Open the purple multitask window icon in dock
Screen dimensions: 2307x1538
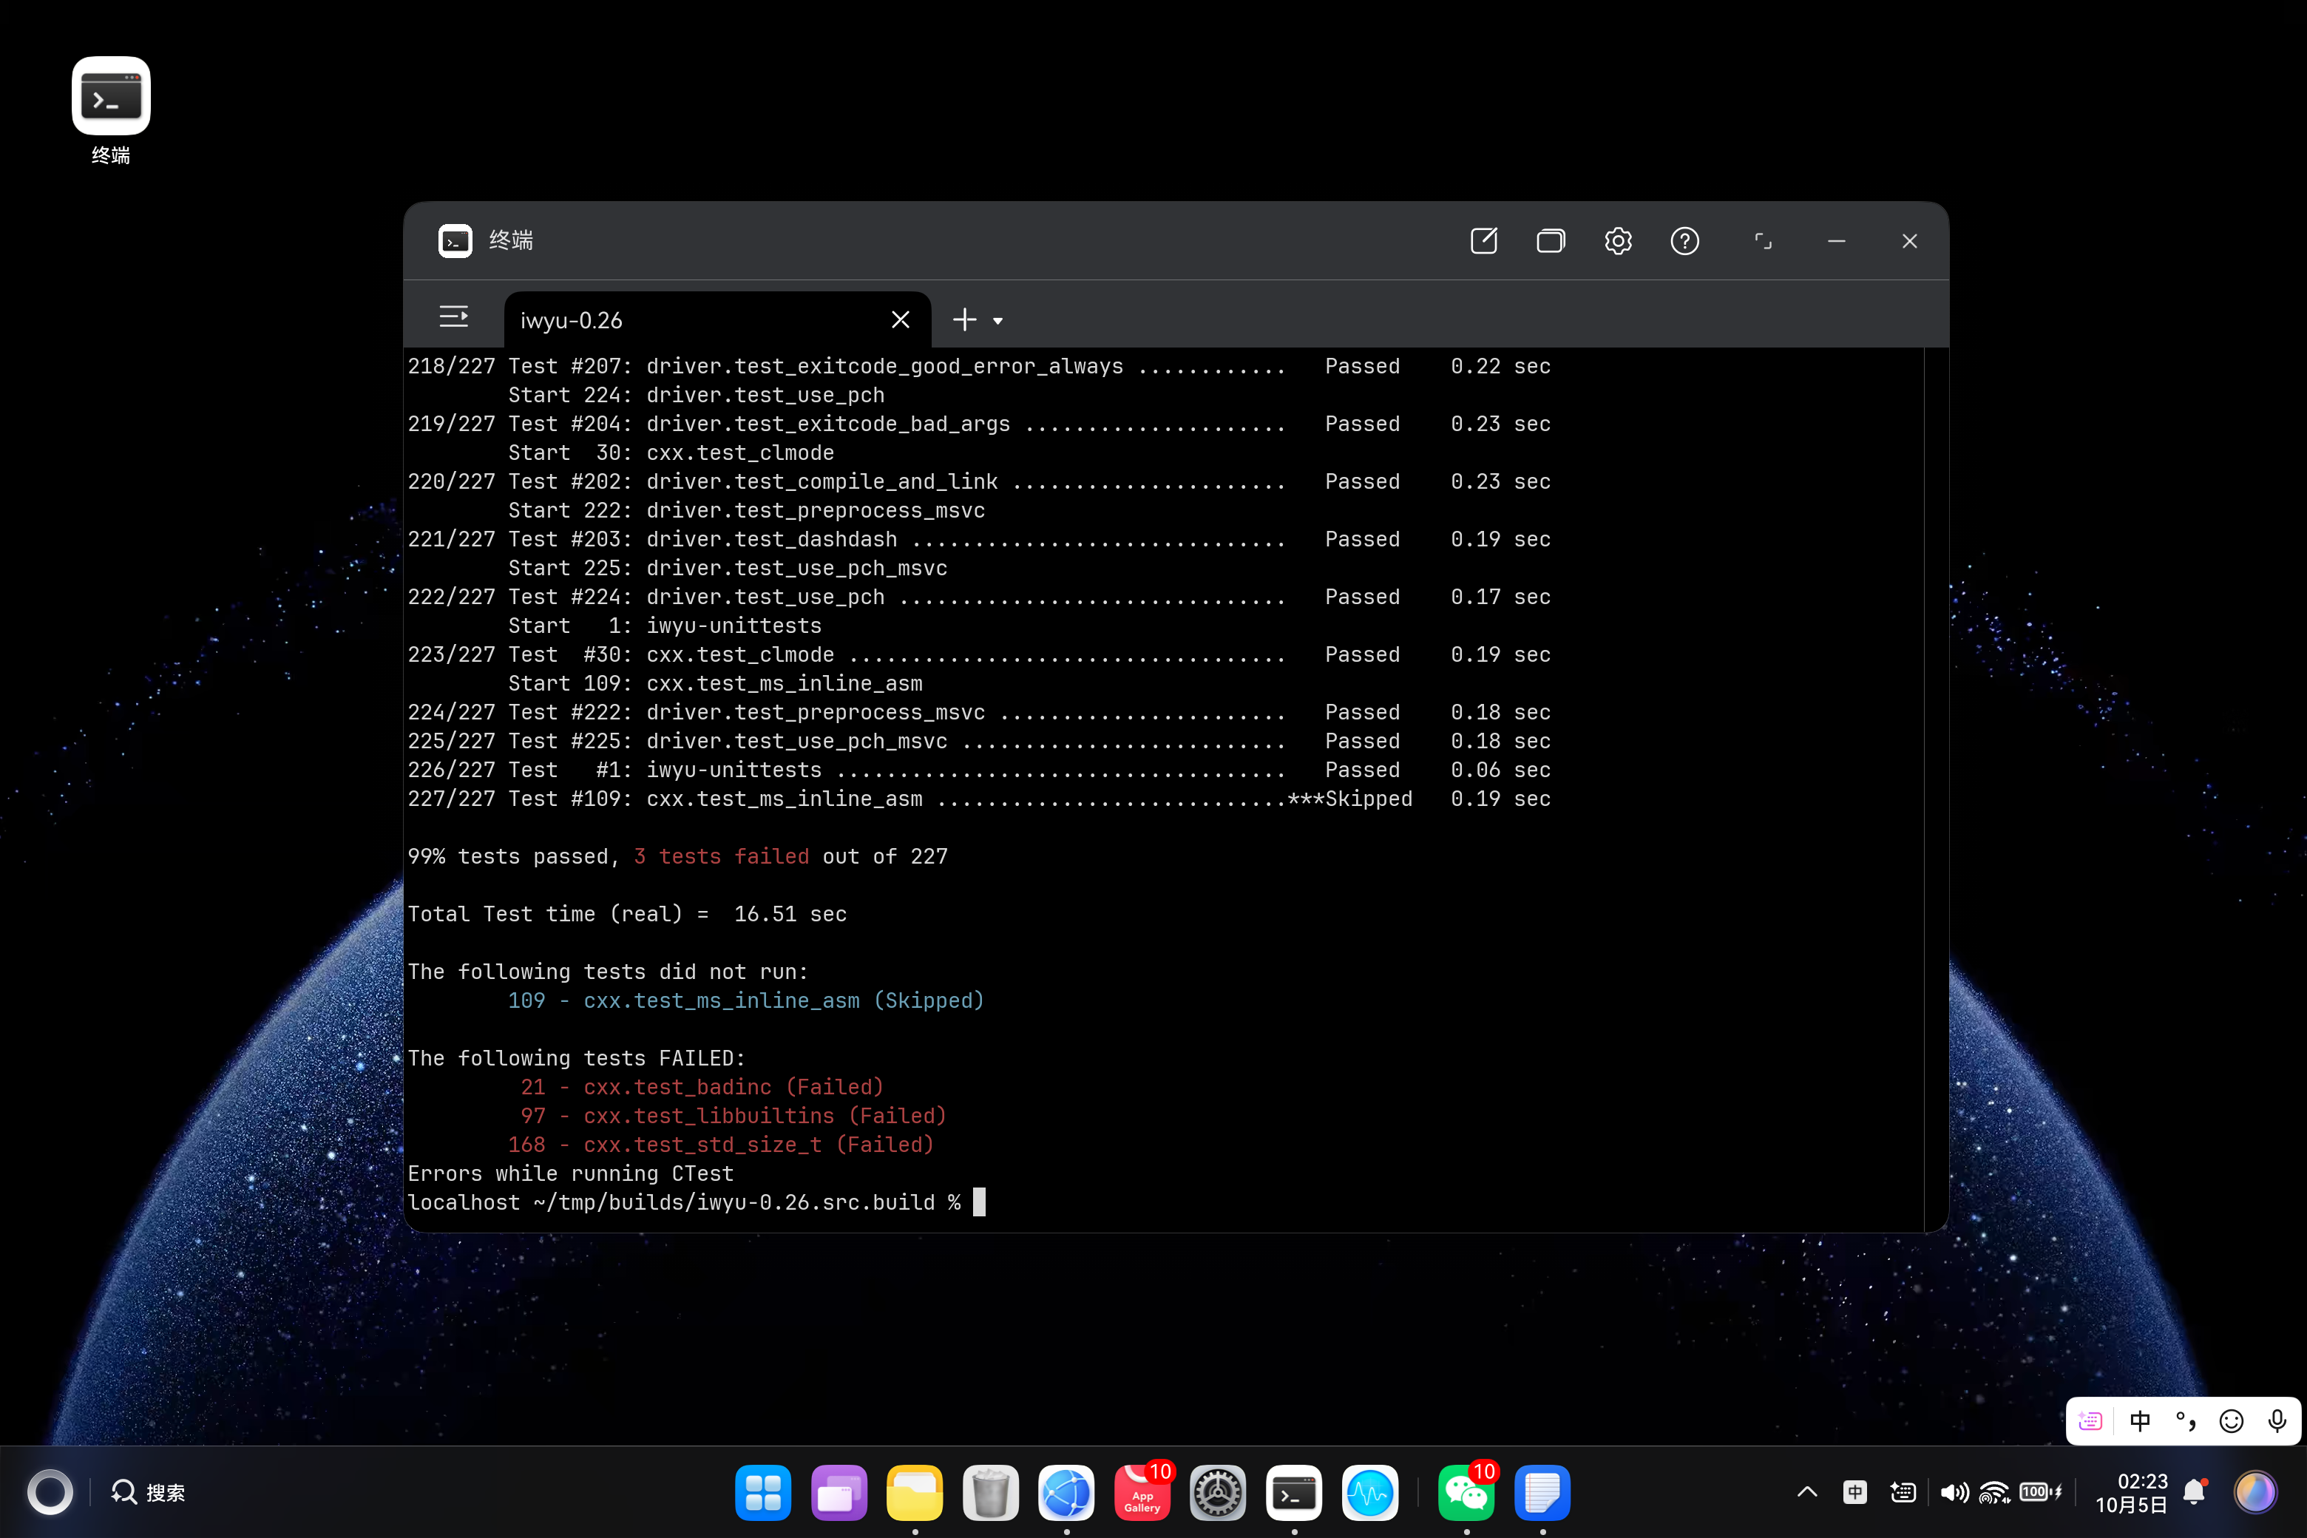tap(839, 1492)
